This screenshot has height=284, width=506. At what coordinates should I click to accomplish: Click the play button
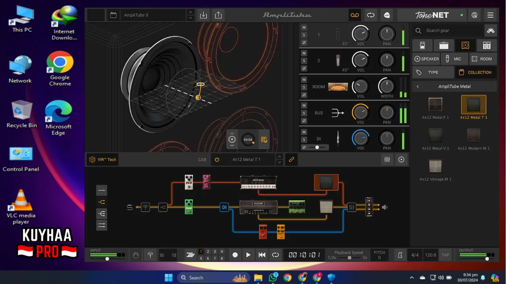pyautogui.click(x=248, y=255)
